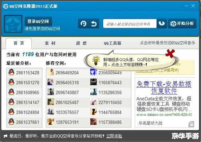The width and height of the screenshot is (201, 142).
Task: Close the tip bubble with red X
Action: click(170, 53)
